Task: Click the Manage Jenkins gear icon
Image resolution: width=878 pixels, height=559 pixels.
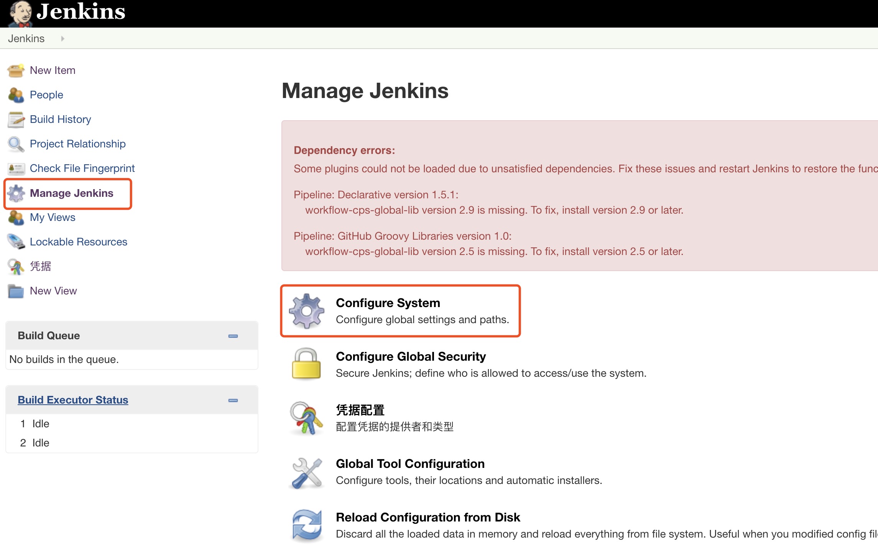Action: tap(16, 193)
